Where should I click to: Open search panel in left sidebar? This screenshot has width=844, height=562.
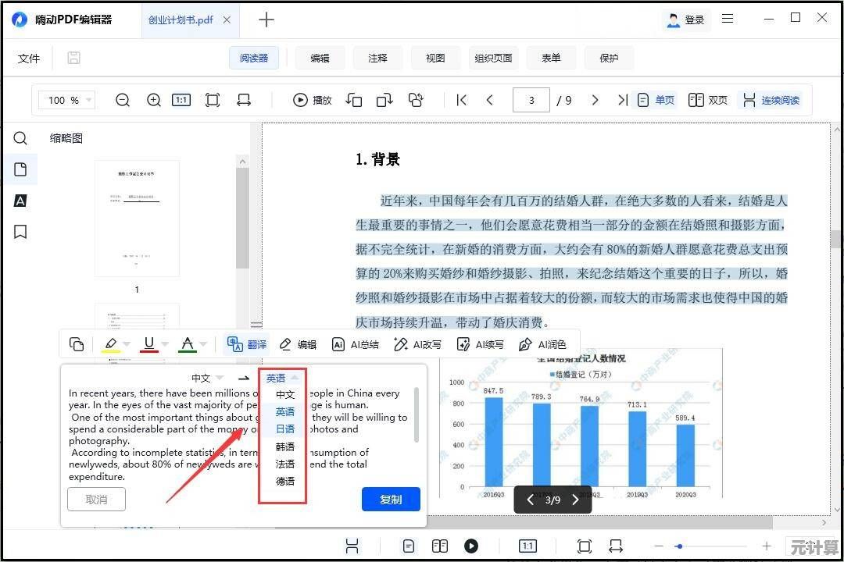pyautogui.click(x=20, y=139)
